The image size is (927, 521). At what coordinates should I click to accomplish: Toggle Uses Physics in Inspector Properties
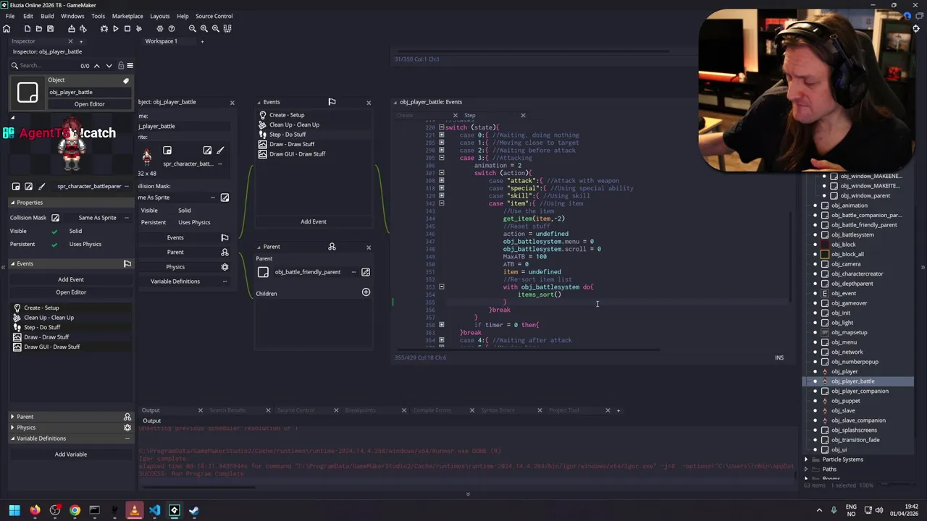[85, 245]
